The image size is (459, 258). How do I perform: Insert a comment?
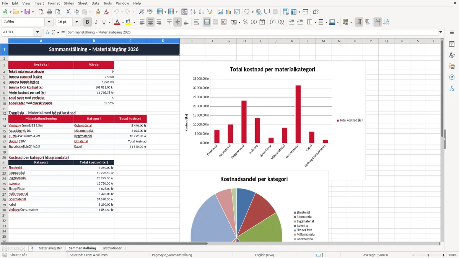tap(267, 12)
